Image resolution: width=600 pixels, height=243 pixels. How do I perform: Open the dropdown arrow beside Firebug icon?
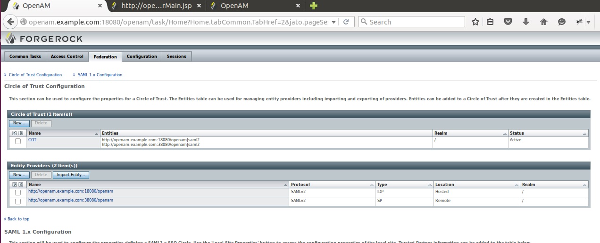[588, 22]
